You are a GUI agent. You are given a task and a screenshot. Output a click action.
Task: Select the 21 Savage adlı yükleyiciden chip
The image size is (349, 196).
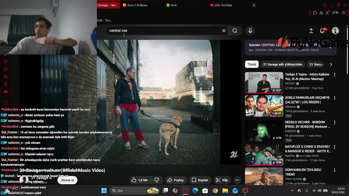point(282,65)
